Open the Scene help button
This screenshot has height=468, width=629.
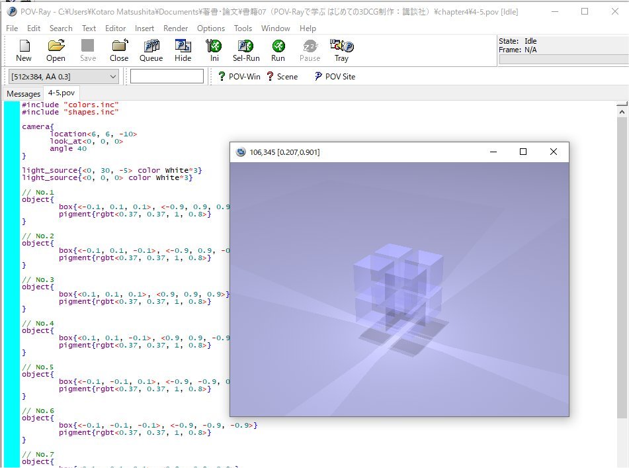282,77
